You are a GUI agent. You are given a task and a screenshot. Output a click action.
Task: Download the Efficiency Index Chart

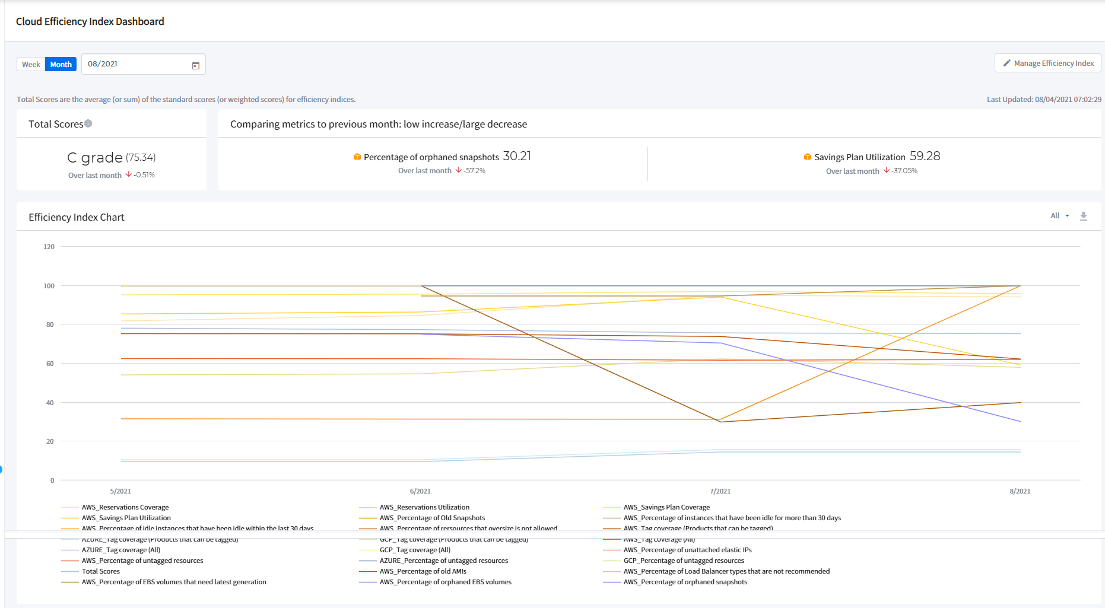(x=1083, y=216)
